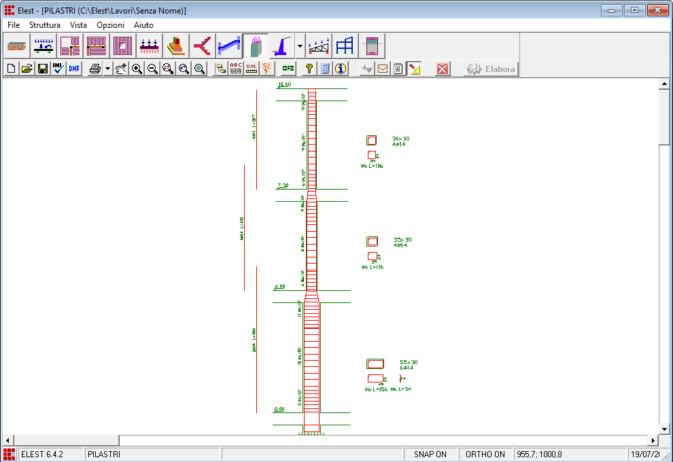Image resolution: width=673 pixels, height=462 pixels.
Task: Expand dropdown arrow beside retaining wall icon
Action: click(x=300, y=46)
